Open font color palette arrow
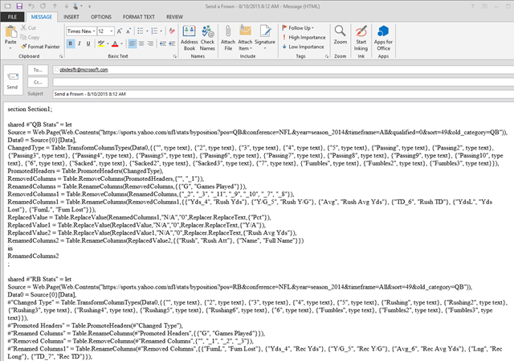Viewport: 514px width, 361px height. [121, 43]
